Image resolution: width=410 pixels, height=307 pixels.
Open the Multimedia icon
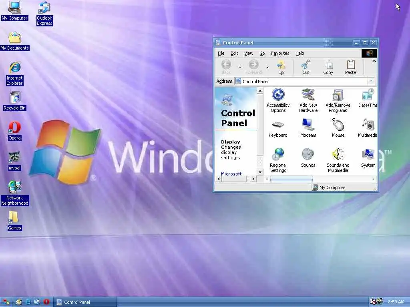tap(368, 128)
